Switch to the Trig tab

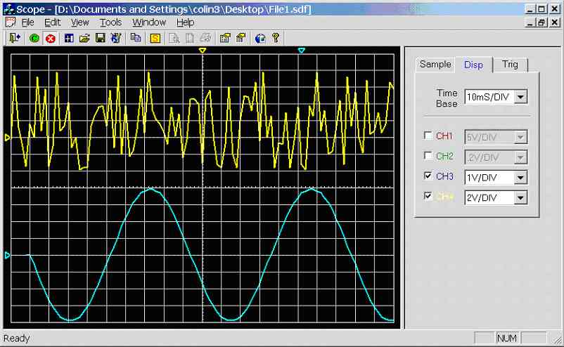510,65
